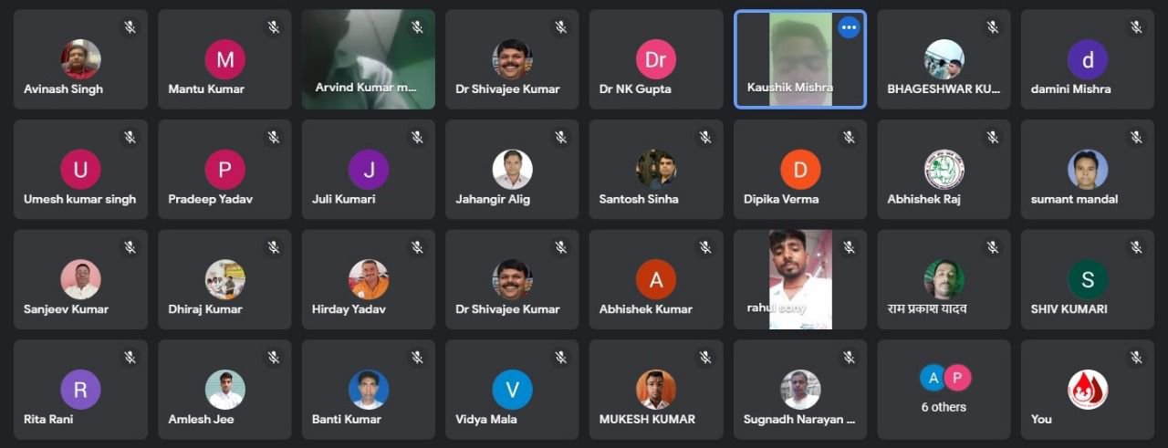Image resolution: width=1168 pixels, height=448 pixels.
Task: Click muted mic icon on Avinash Singh tile
Action: pos(130,27)
